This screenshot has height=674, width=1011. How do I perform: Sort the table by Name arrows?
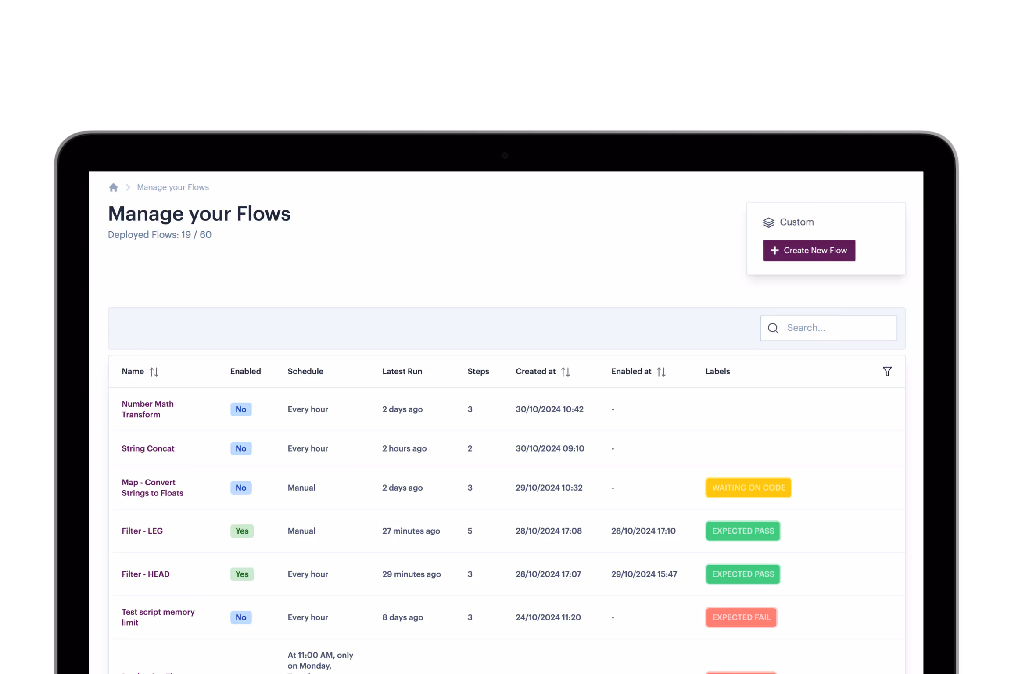point(154,372)
